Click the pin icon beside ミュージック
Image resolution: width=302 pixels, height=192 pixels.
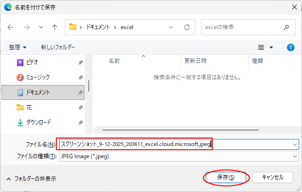point(80,77)
